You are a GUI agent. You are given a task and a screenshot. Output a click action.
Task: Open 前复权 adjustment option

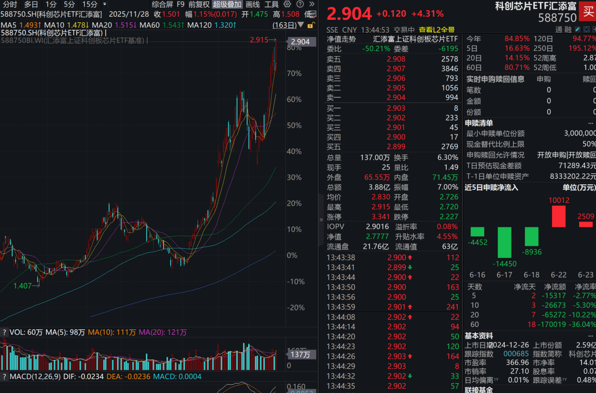pos(199,4)
